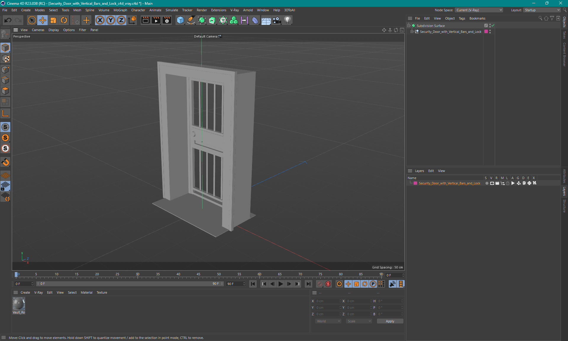Add a Subdivision Surface generator
This screenshot has height=341, width=568.
coord(202,20)
